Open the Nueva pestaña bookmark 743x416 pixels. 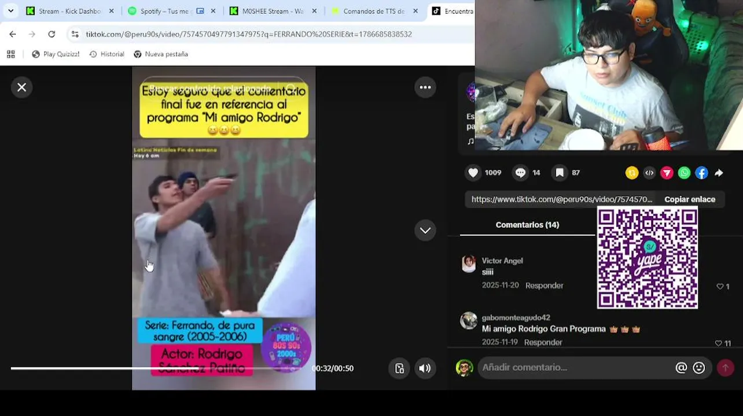click(x=161, y=54)
